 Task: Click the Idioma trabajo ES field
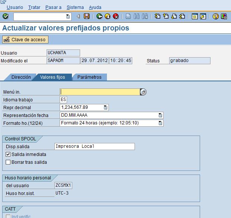pos(63,100)
